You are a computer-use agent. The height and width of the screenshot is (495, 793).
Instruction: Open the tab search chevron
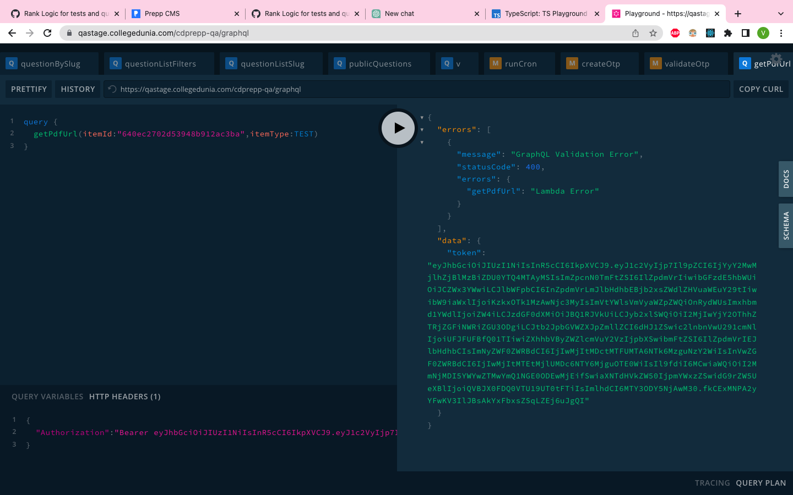coord(780,14)
